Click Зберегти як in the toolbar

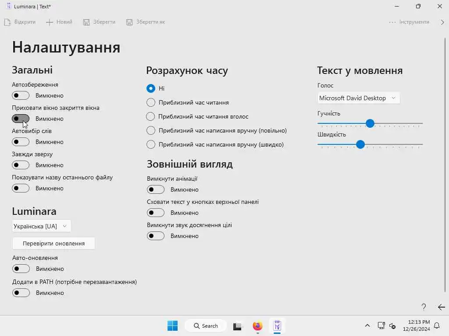pos(146,22)
